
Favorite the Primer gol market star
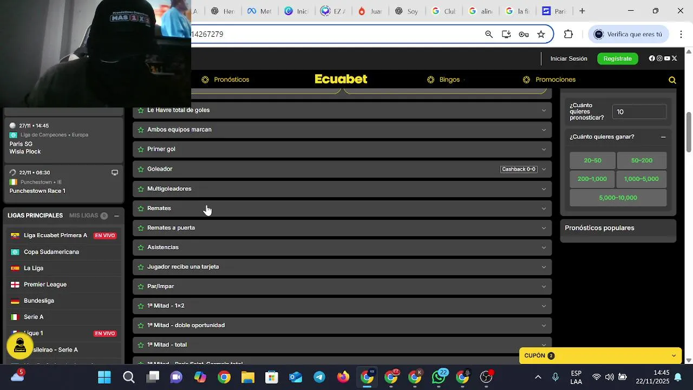click(x=141, y=149)
